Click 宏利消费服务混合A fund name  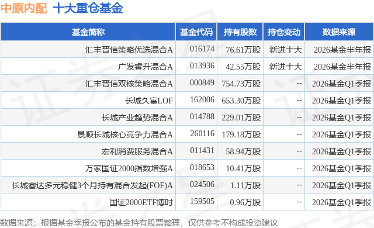point(137,151)
